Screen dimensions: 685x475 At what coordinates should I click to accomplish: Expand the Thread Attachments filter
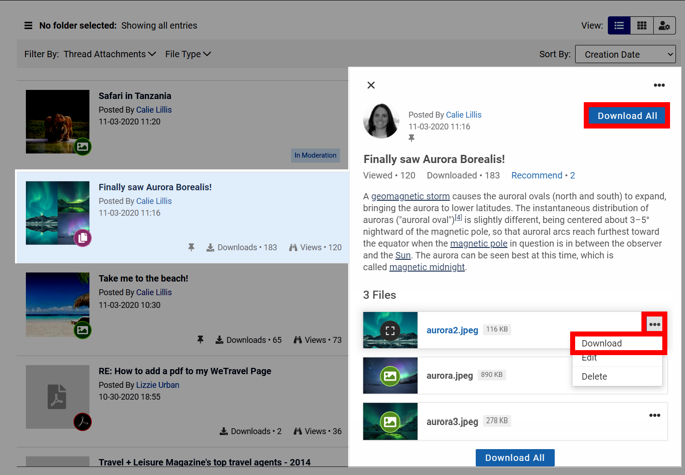[x=110, y=54]
